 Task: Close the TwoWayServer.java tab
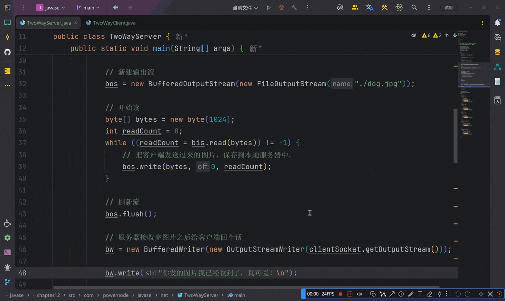(x=76, y=23)
